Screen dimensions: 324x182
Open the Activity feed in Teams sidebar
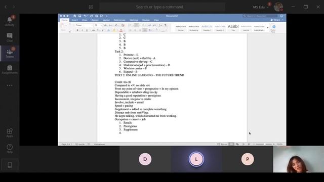click(x=10, y=21)
